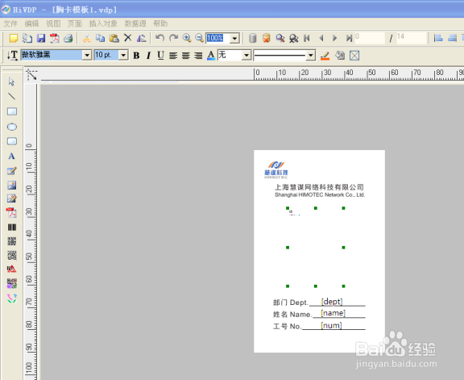Select the [name] variable field on card
This screenshot has width=464, height=380.
click(x=333, y=313)
